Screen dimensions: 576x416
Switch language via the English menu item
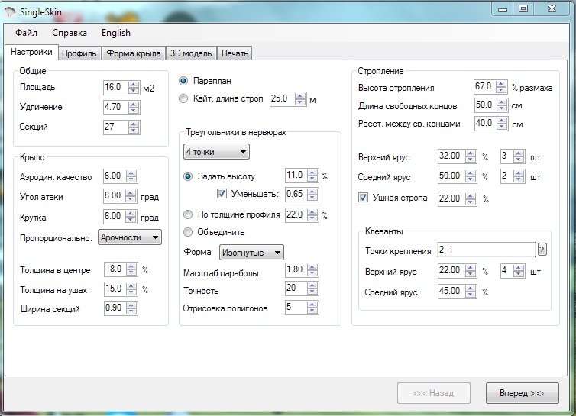[x=115, y=33]
